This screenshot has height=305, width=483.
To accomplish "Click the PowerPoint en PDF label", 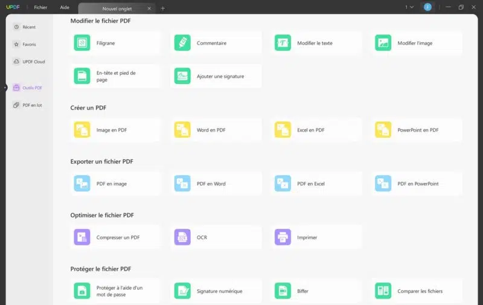I will pos(418,130).
